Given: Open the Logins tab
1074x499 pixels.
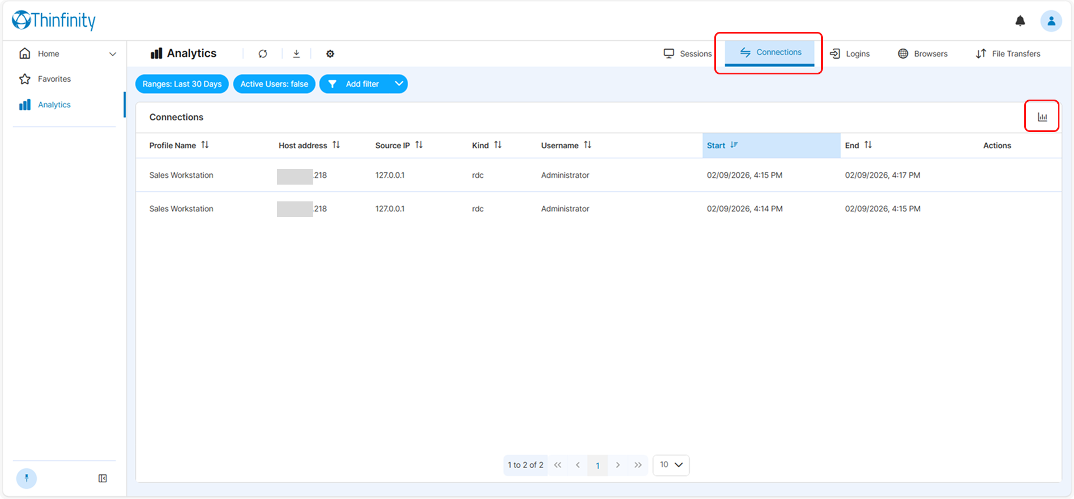Looking at the screenshot, I should [x=850, y=54].
